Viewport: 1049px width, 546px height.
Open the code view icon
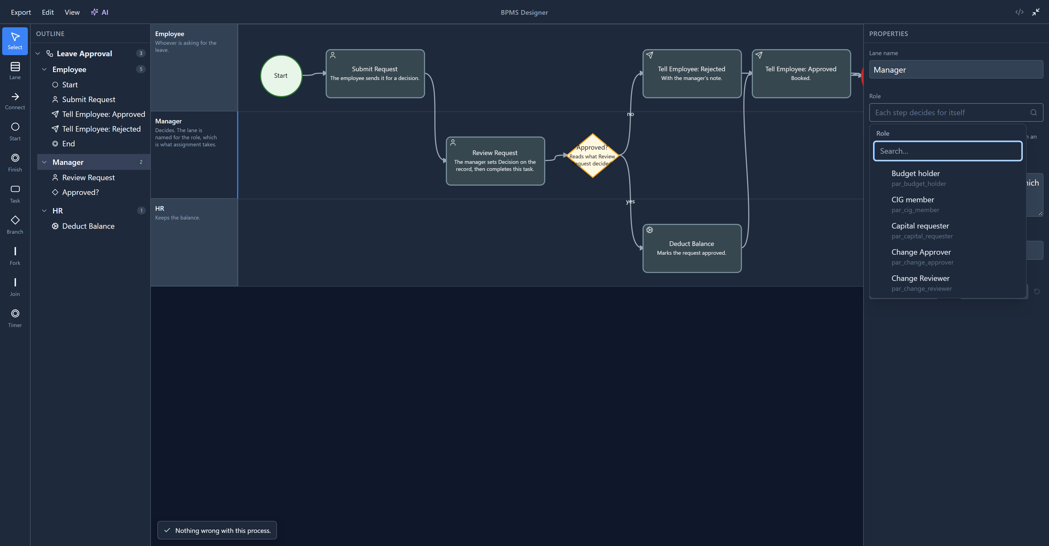[x=1019, y=12]
